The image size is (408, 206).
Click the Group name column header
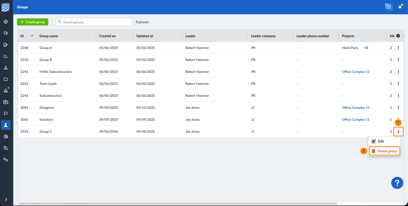click(x=49, y=36)
